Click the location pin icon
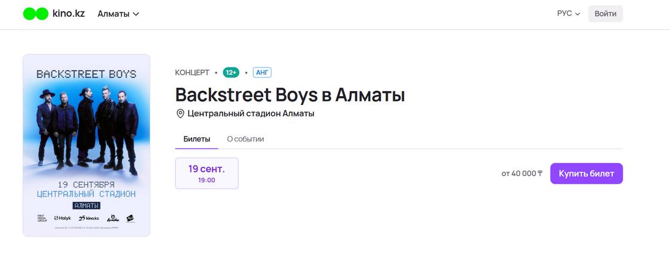Screen dimensions: 670x275 pyautogui.click(x=180, y=114)
